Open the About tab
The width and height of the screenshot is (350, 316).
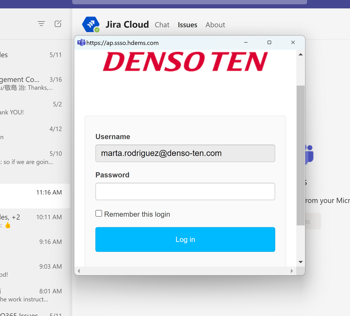[x=215, y=25]
